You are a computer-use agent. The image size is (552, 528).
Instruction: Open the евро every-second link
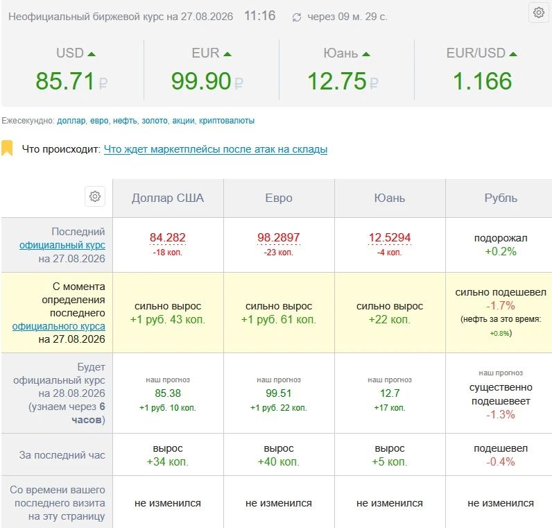pos(99,121)
